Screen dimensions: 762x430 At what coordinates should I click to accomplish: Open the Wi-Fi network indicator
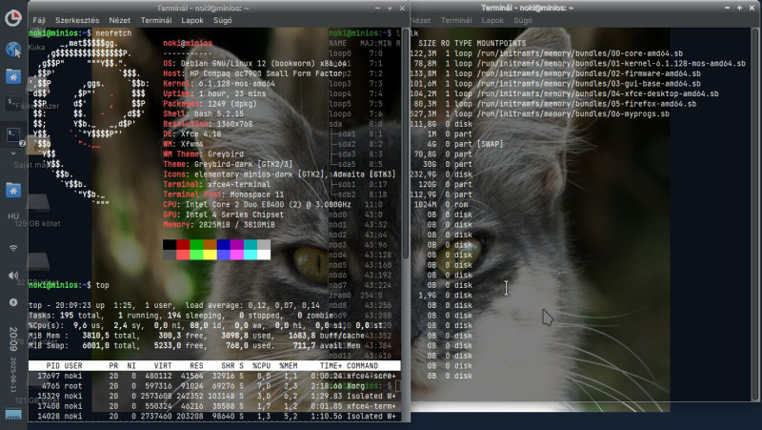click(13, 248)
